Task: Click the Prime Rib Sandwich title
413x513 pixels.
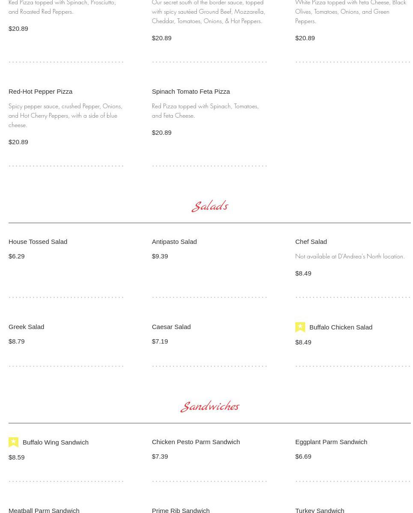Action: pos(181,510)
